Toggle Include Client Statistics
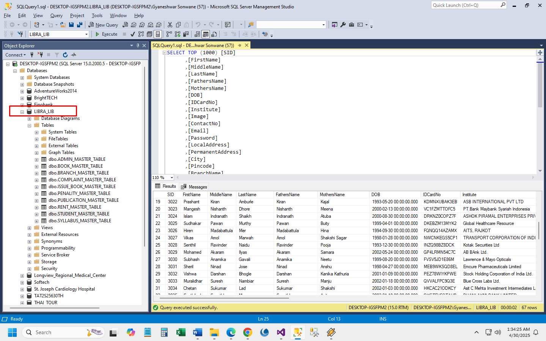Screen dimensions: 546x341 coord(186,34)
